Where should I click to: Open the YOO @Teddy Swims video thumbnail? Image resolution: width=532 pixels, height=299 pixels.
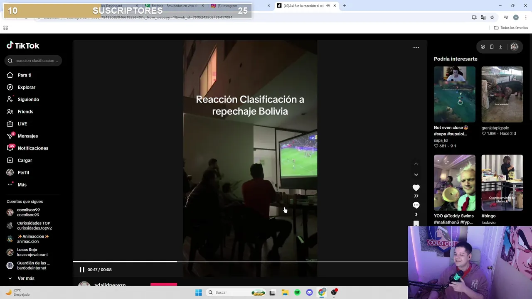click(455, 183)
